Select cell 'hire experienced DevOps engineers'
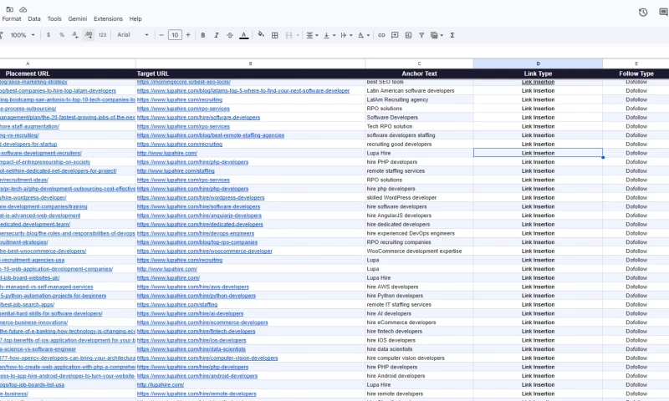 (420, 234)
